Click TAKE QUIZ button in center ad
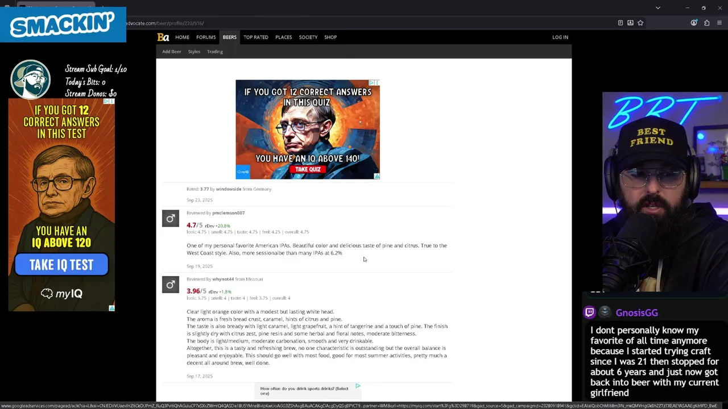 click(308, 169)
